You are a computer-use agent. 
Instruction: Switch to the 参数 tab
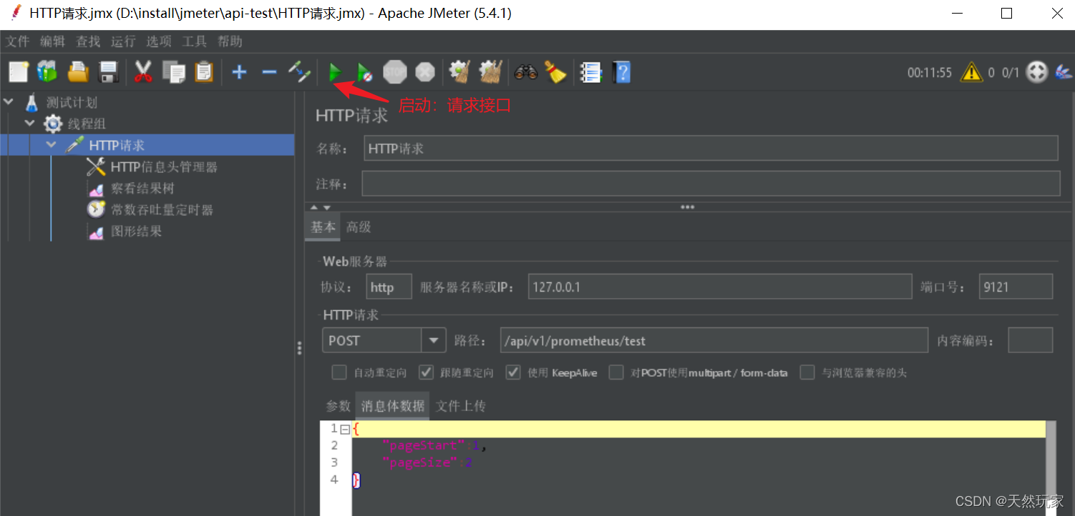pyautogui.click(x=339, y=406)
